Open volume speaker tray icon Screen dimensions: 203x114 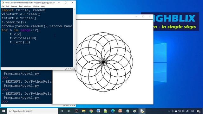click(x=183, y=111)
